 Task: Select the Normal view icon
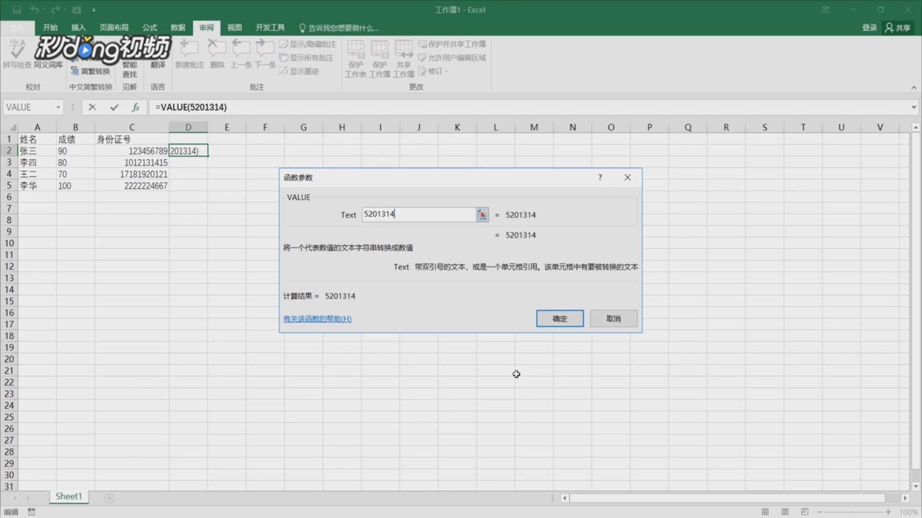(x=765, y=512)
